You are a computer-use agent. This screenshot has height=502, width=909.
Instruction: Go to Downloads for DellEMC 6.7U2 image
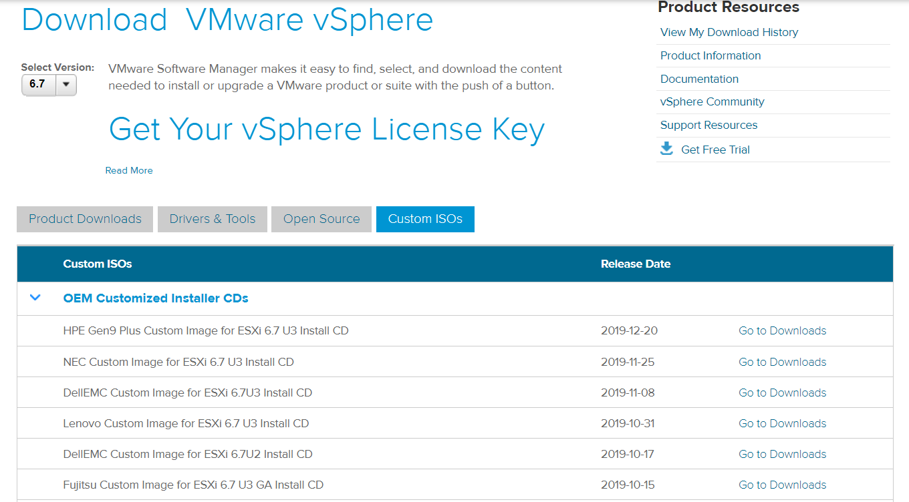pos(782,454)
